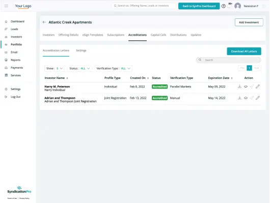Click the May 14, 2022 expiration date
Screen dimensions: 270x203
pos(217,98)
